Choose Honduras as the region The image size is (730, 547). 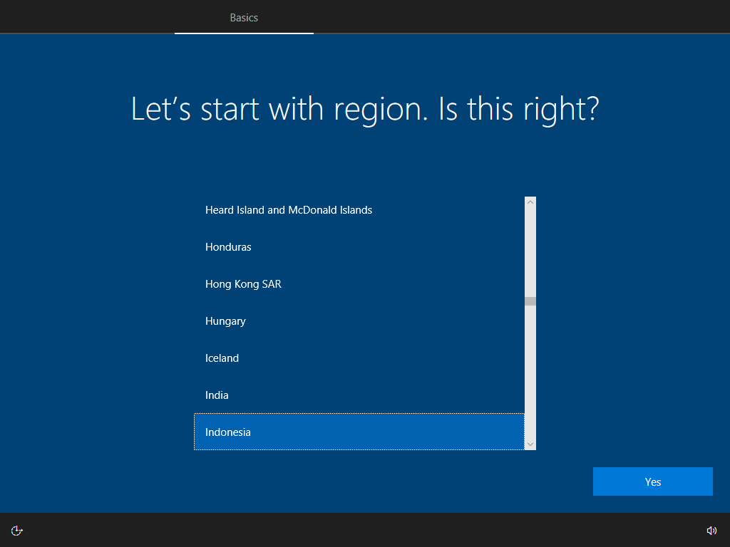click(x=321, y=246)
